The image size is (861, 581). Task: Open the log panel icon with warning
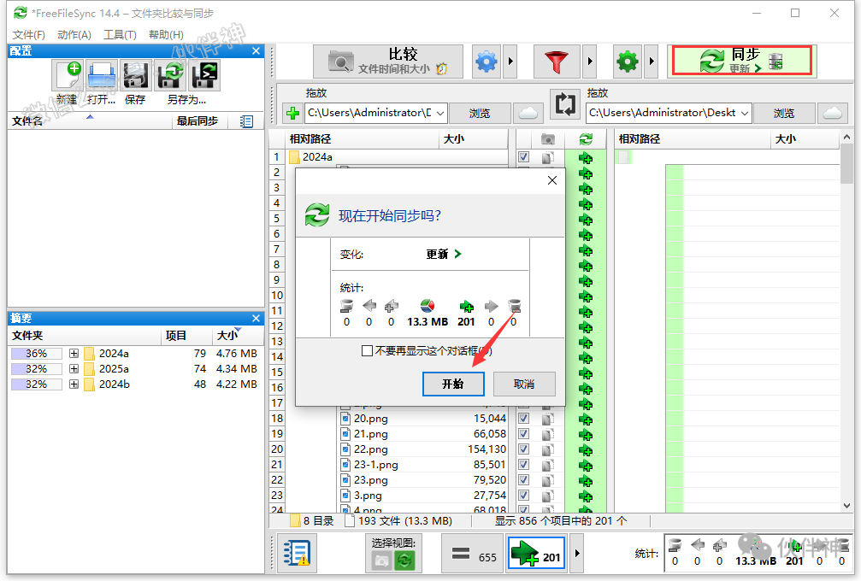tap(297, 553)
